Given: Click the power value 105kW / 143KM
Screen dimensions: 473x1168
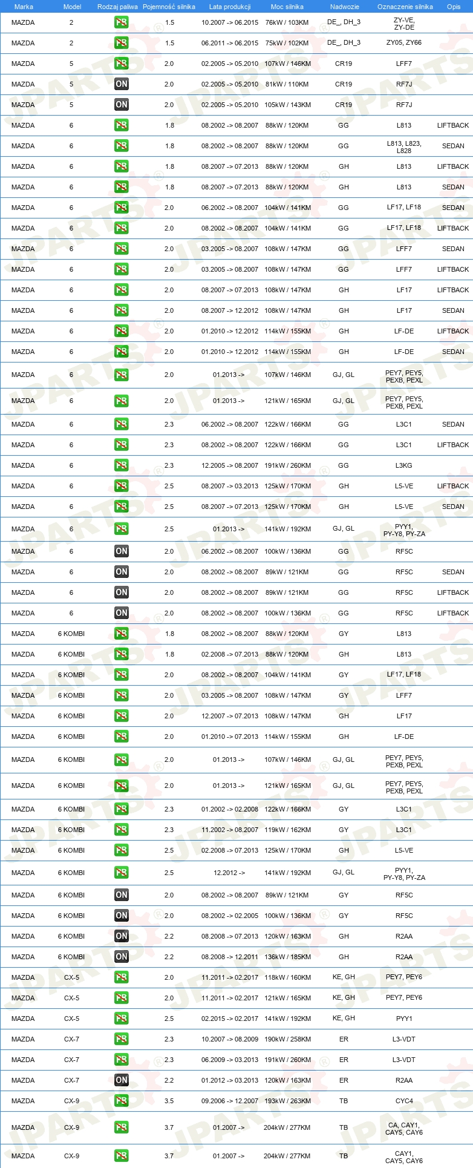Looking at the screenshot, I should coord(287,105).
